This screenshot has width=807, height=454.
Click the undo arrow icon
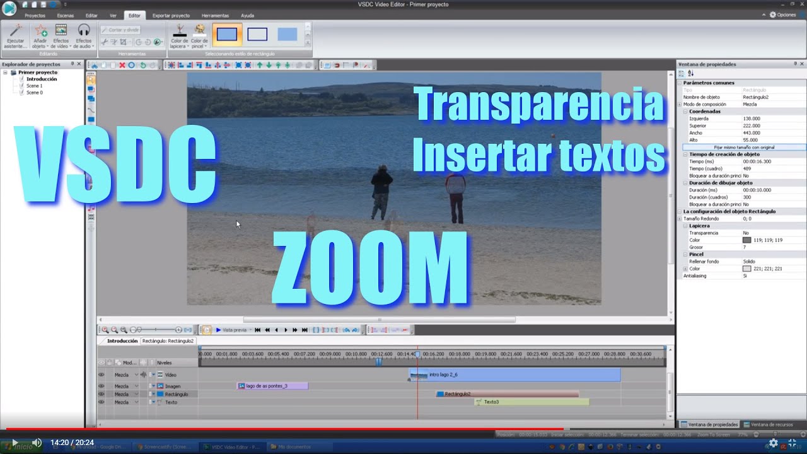click(x=142, y=65)
